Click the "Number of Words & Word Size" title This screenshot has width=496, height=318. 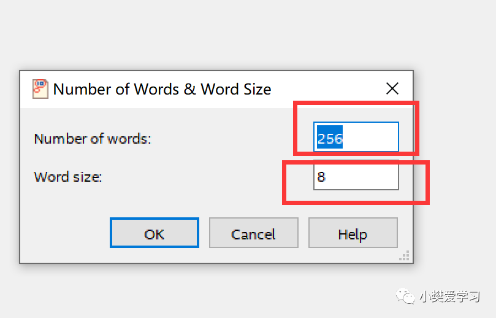[162, 89]
